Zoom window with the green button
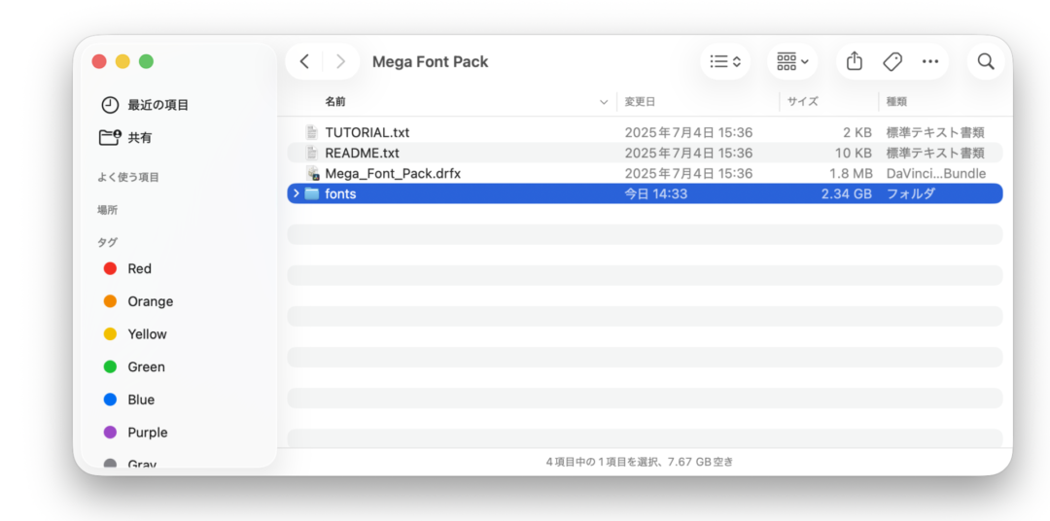Image resolution: width=1050 pixels, height=521 pixels. 146,61
